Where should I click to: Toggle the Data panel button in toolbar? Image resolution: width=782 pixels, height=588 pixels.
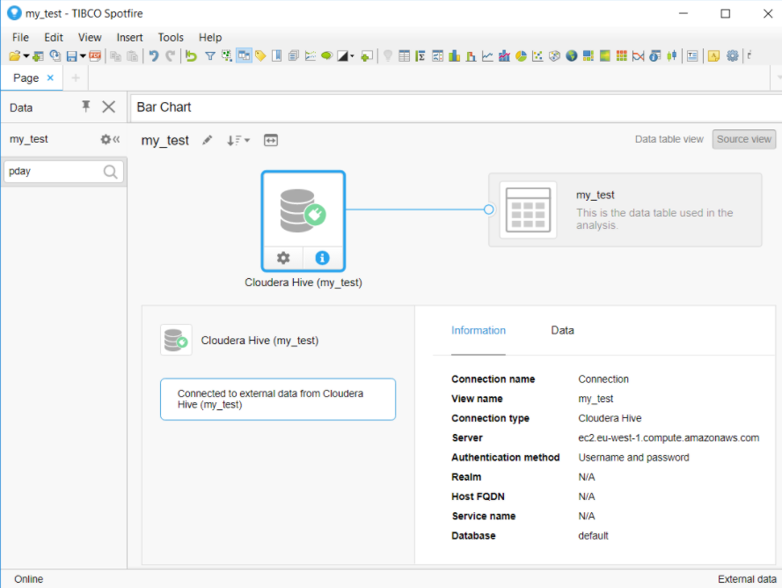click(244, 56)
